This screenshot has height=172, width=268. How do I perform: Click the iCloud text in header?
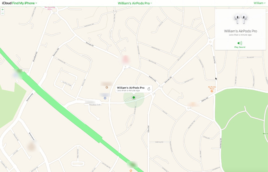[6, 3]
